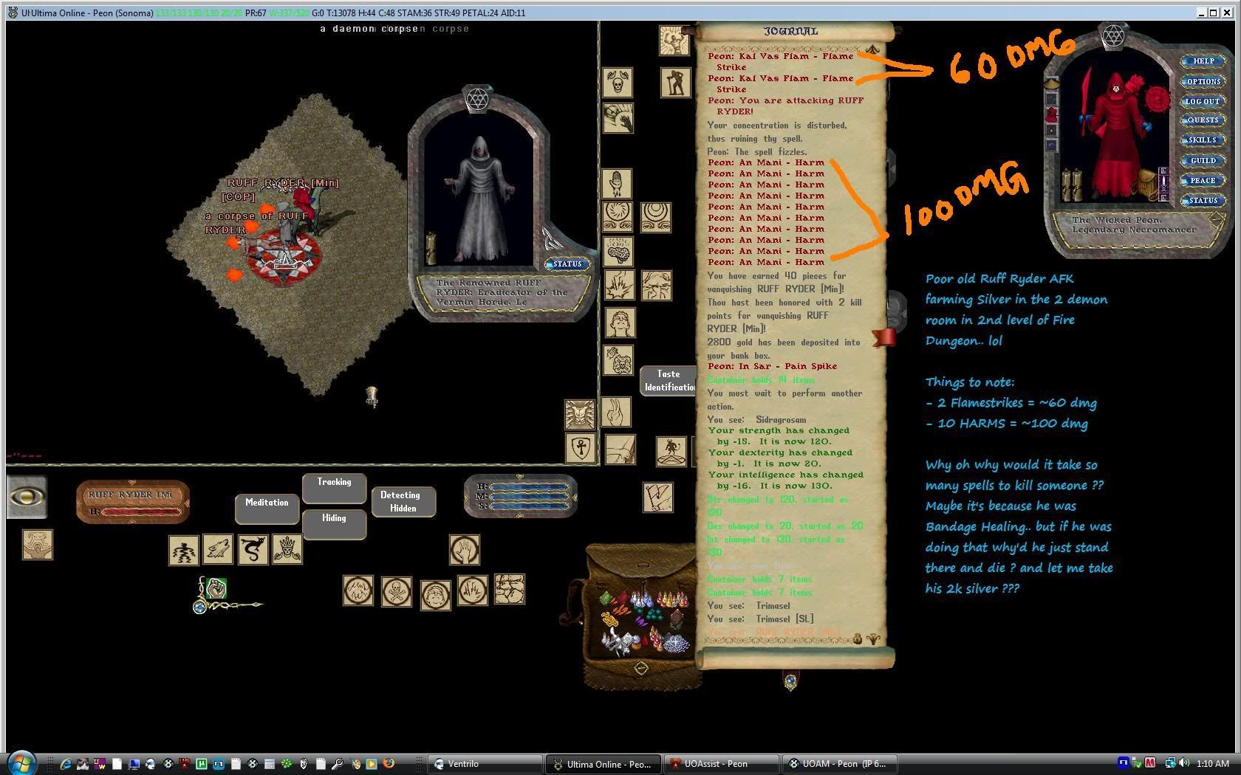This screenshot has width=1241, height=775.
Task: Click the Firefox quick launch icon
Action: coord(389,764)
